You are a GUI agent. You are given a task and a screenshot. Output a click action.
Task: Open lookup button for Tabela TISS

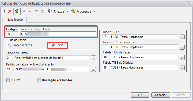click(182, 37)
